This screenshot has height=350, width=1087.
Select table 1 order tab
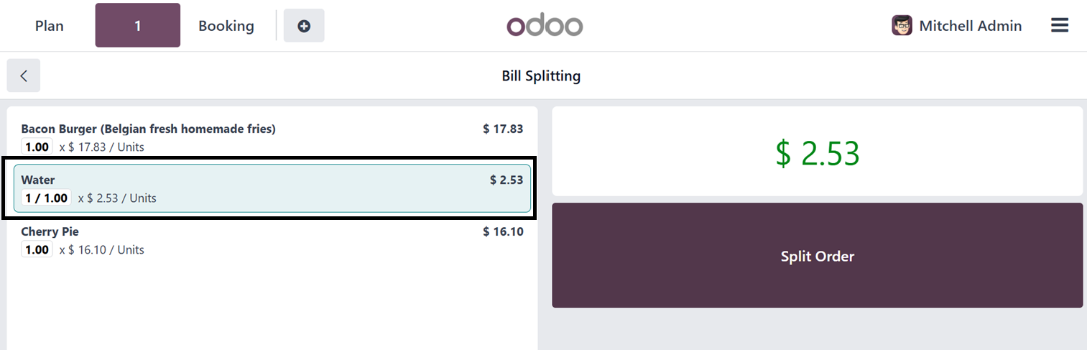137,26
